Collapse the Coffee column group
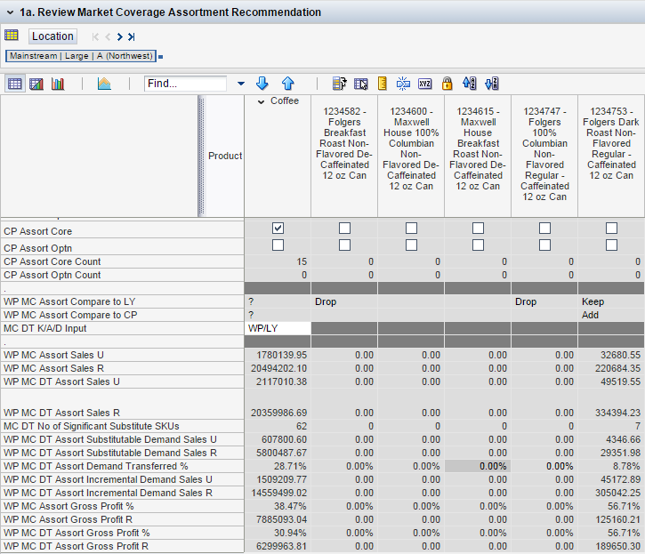645x554 pixels. pyautogui.click(x=262, y=101)
